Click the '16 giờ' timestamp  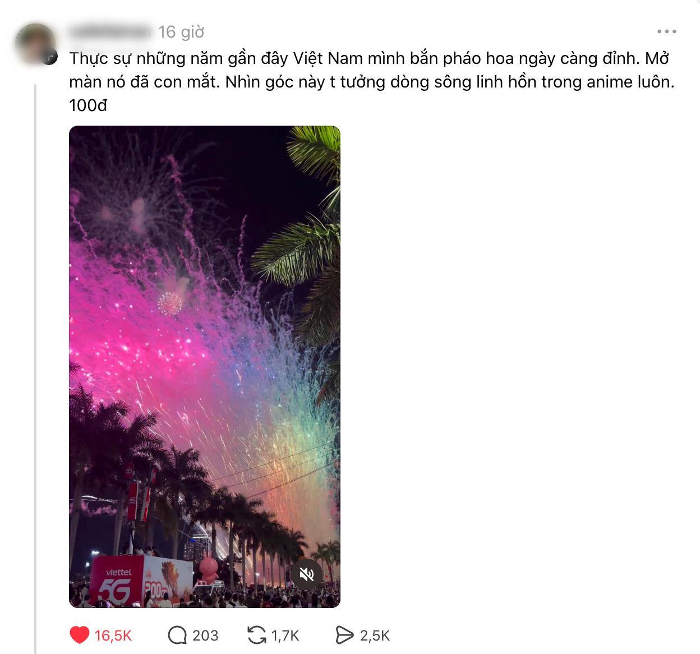(x=181, y=32)
